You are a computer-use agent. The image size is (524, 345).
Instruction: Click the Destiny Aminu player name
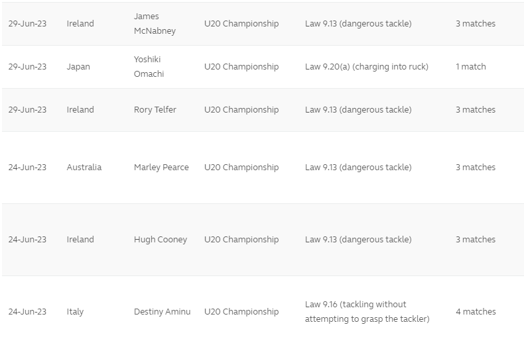[x=162, y=312]
